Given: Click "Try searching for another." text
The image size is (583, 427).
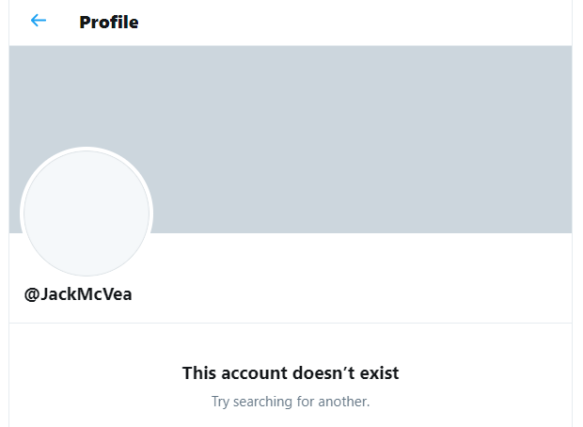Looking at the screenshot, I should (x=291, y=402).
